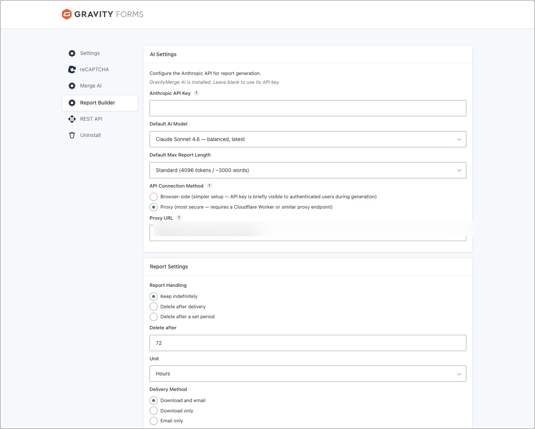Click the REST API icon in sidebar

(x=72, y=119)
